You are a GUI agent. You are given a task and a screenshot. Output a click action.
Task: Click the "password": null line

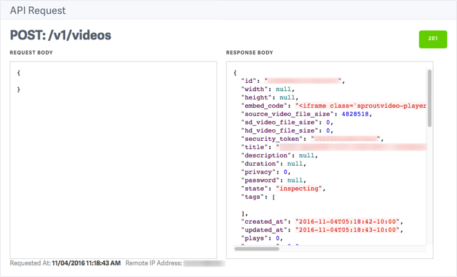point(274,180)
